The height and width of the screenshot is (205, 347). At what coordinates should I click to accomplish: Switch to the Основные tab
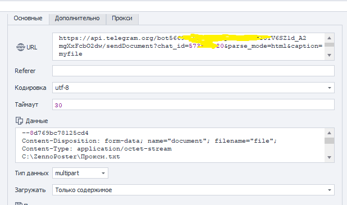(x=28, y=18)
